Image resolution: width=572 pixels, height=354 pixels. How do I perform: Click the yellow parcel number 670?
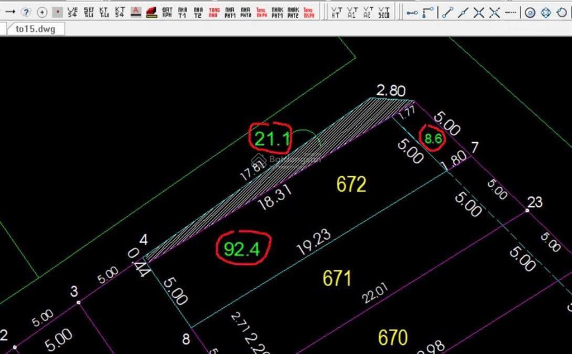coord(393,337)
